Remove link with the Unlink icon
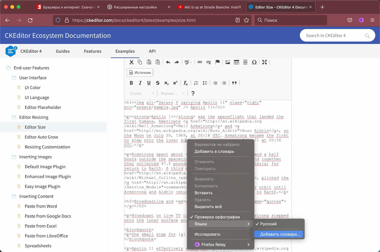 point(208,62)
